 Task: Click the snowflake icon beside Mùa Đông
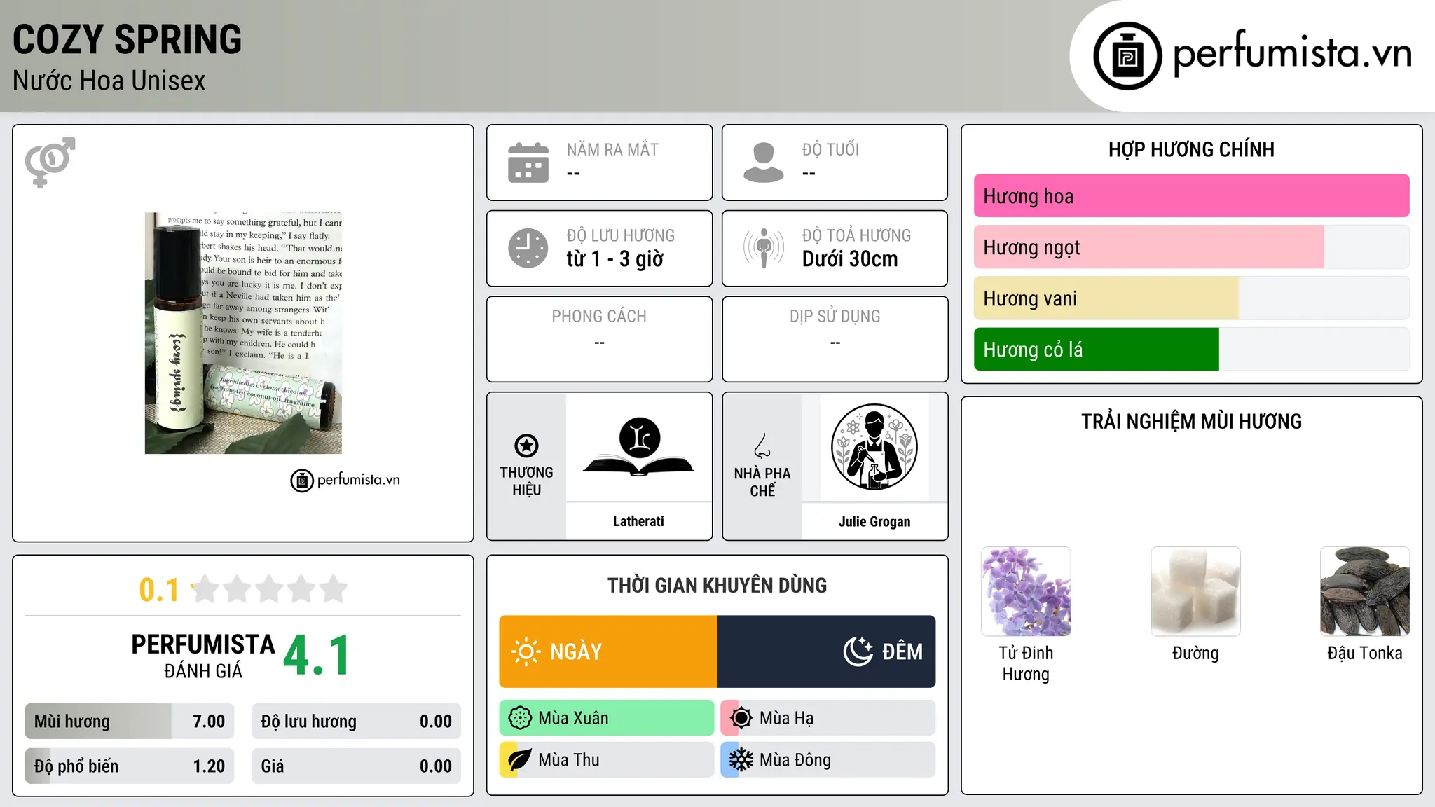click(x=741, y=760)
